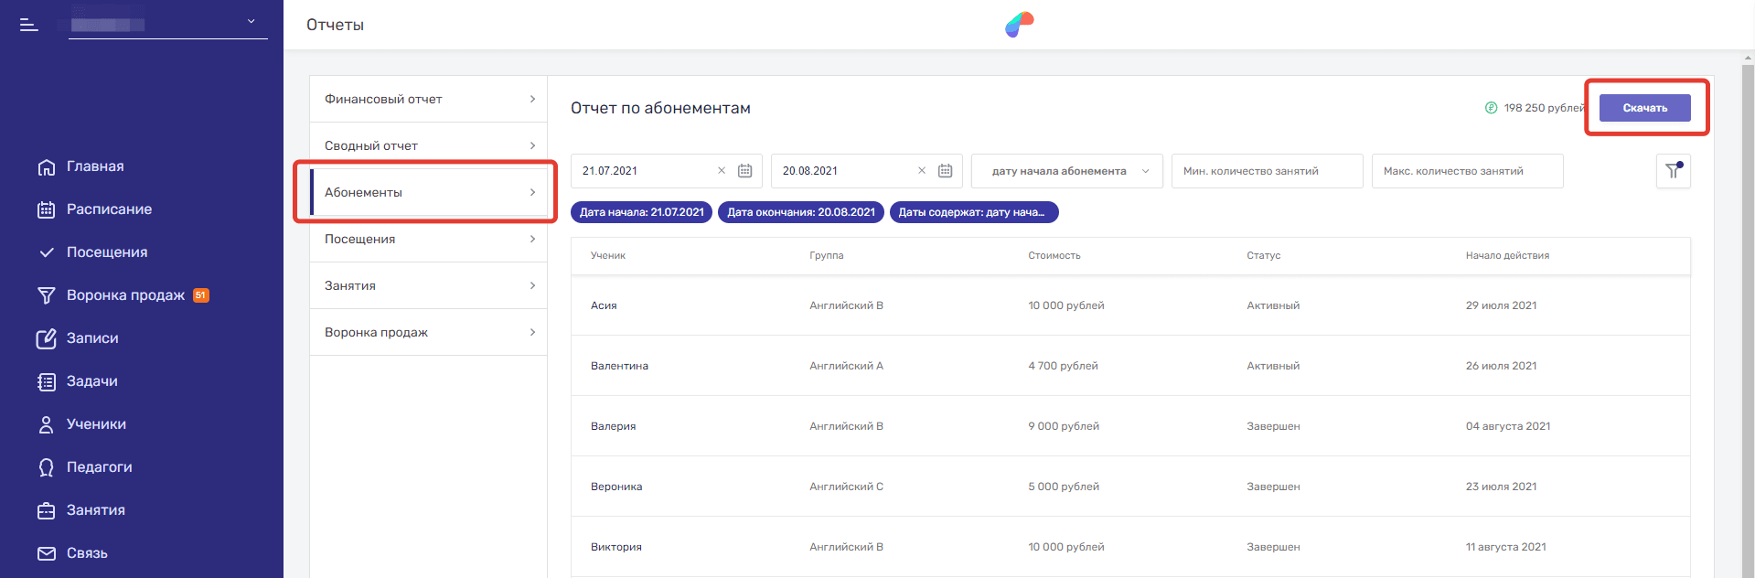The image size is (1755, 578).
Task: Clear the 20.08.2021 end date
Action: [x=922, y=171]
